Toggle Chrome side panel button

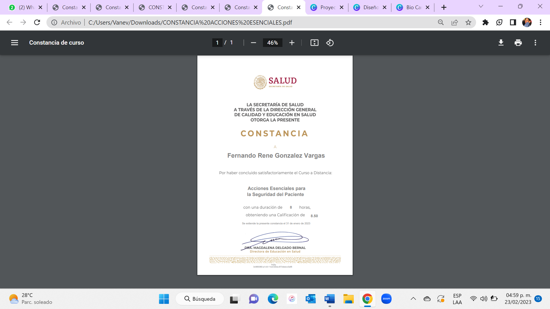pyautogui.click(x=513, y=22)
